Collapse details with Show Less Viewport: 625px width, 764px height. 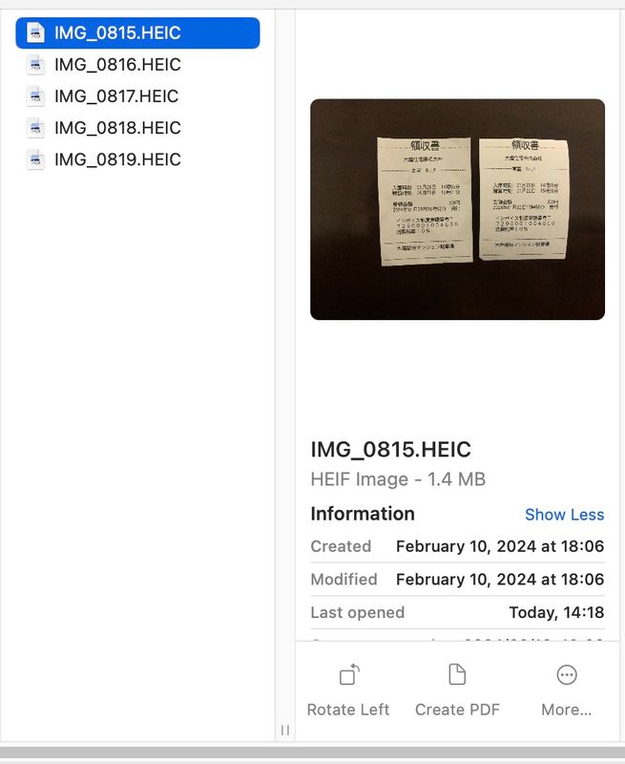coord(564,515)
